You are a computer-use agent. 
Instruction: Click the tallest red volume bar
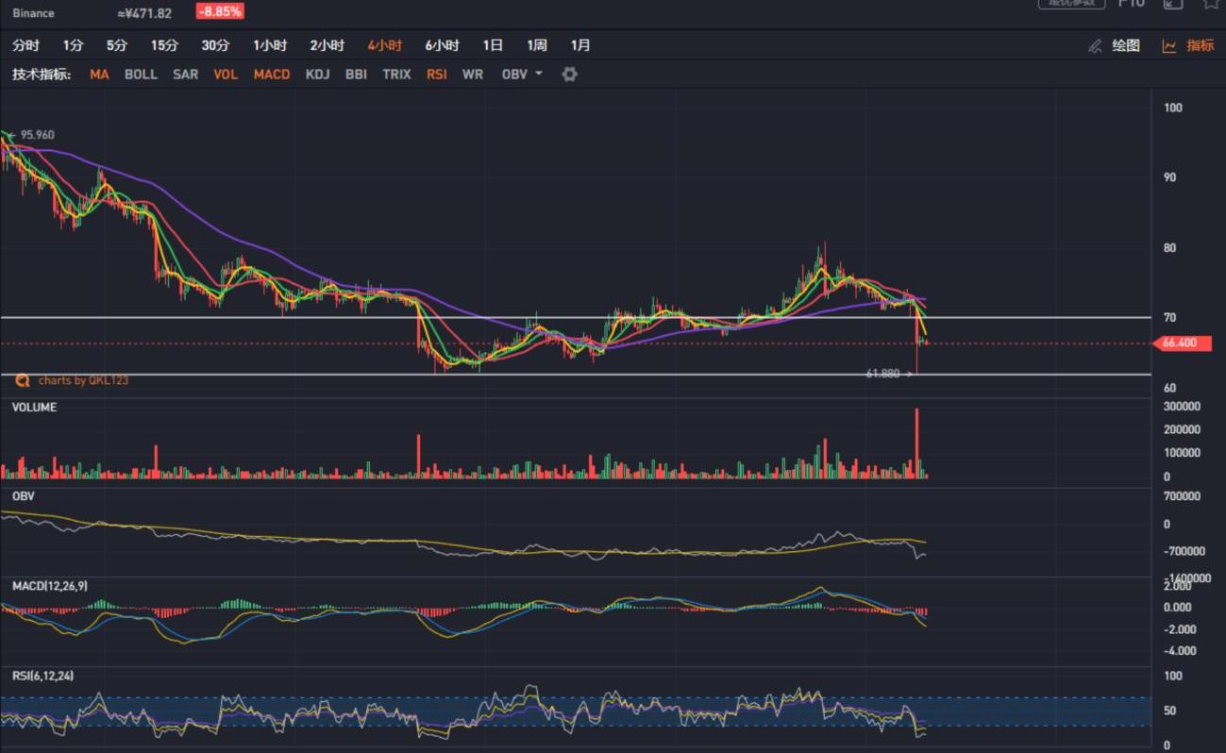point(916,443)
